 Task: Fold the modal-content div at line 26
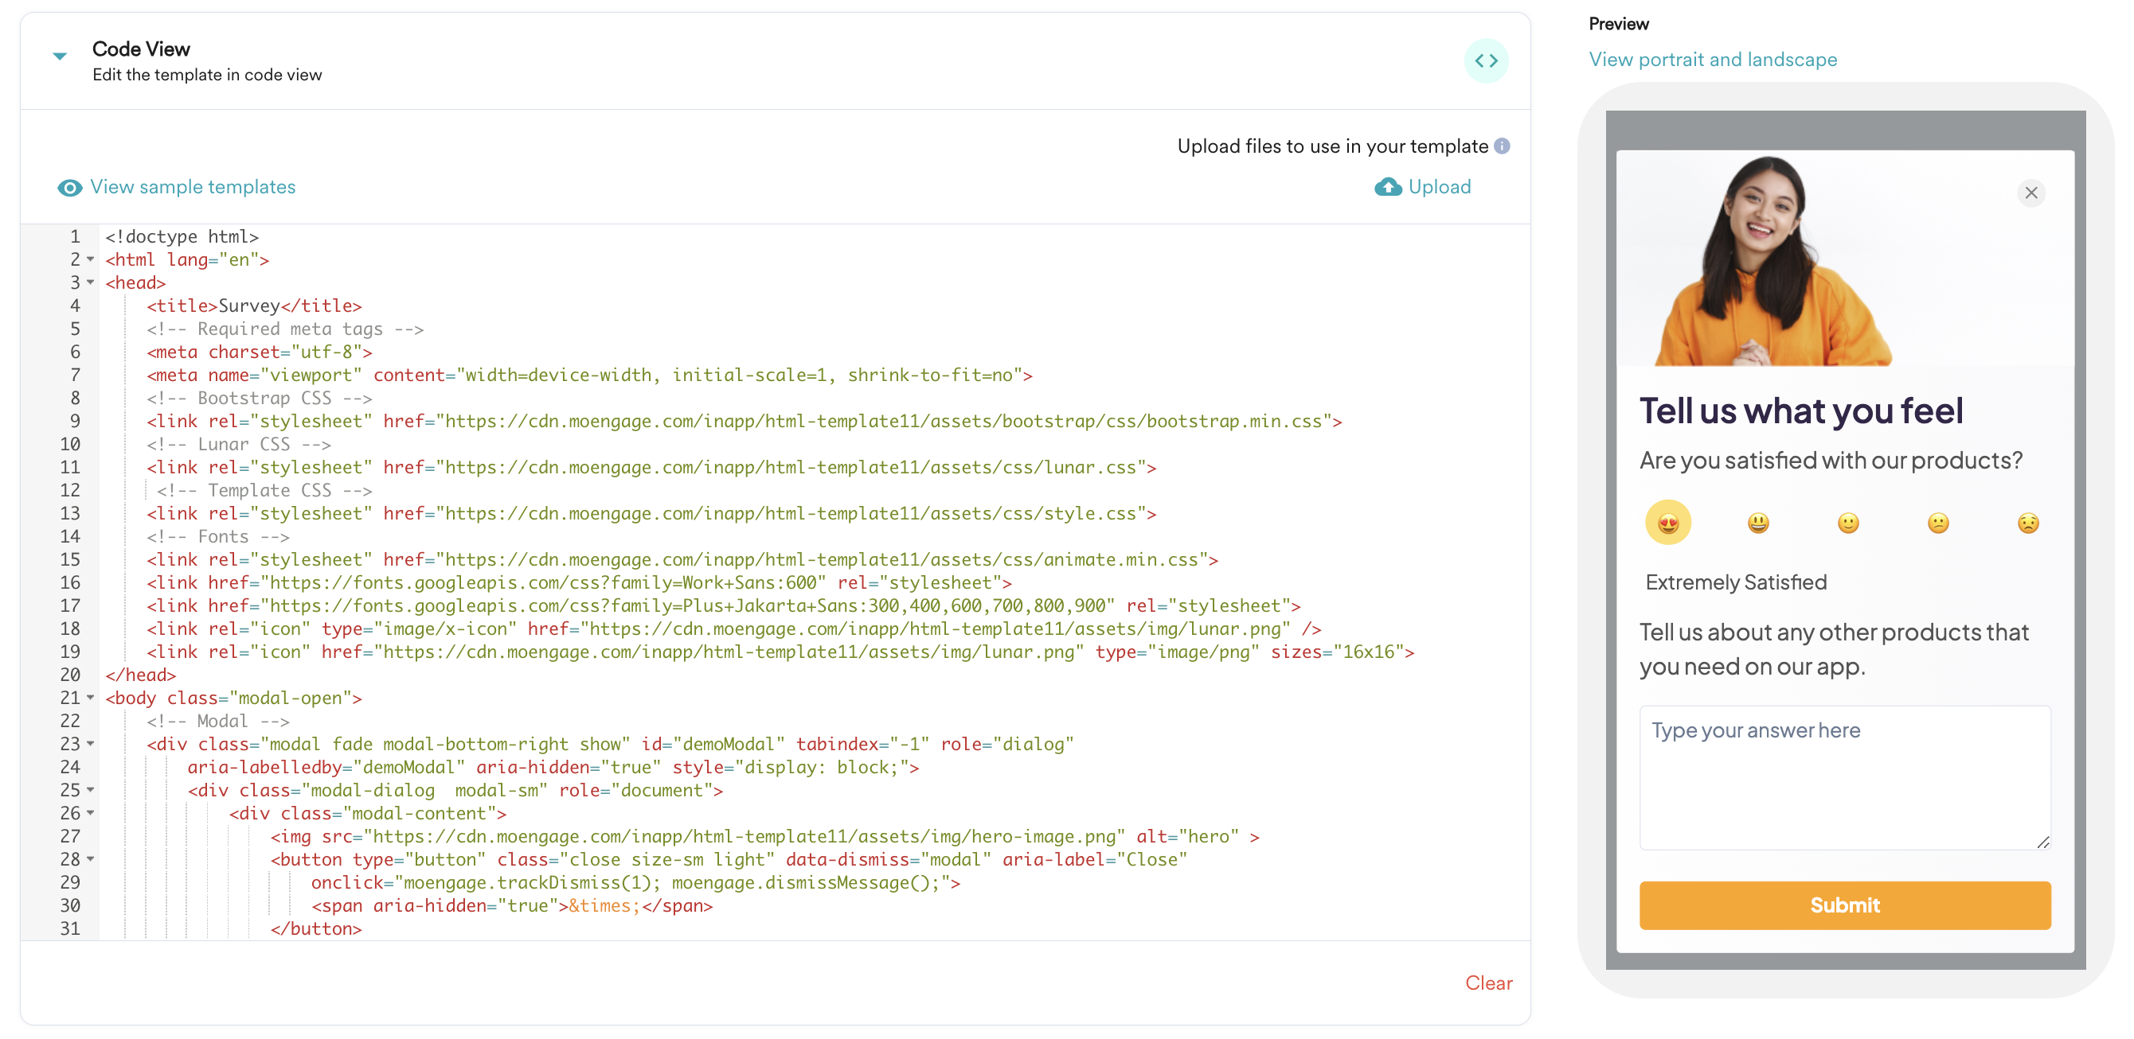[90, 813]
